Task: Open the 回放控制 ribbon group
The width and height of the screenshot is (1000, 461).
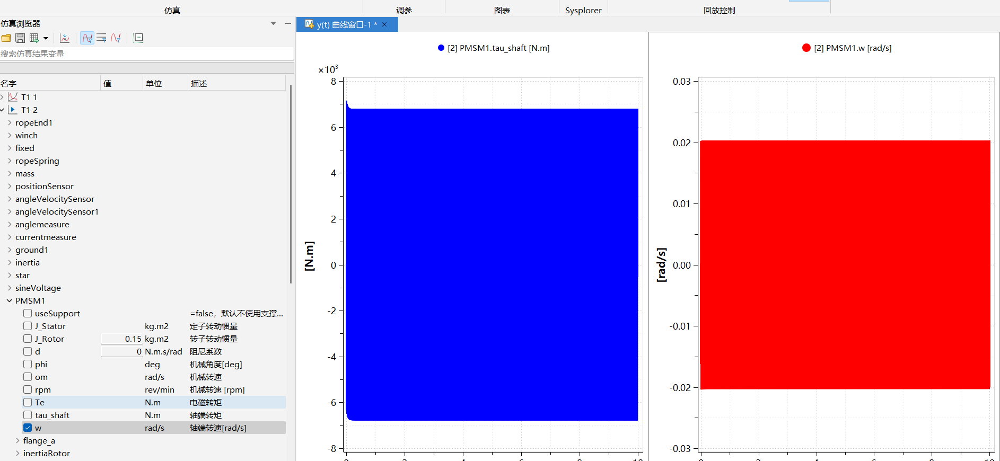Action: click(719, 10)
